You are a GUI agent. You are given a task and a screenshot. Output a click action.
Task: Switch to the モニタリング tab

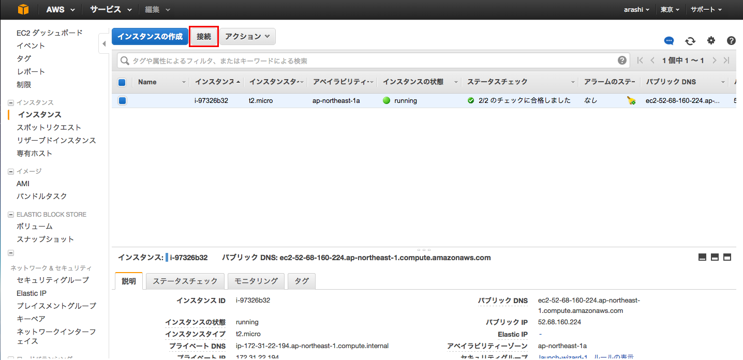(x=256, y=281)
